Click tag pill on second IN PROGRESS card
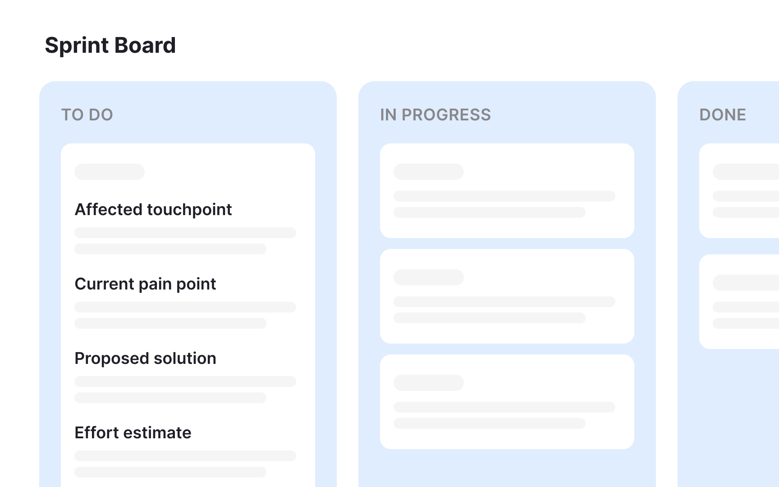 point(429,277)
